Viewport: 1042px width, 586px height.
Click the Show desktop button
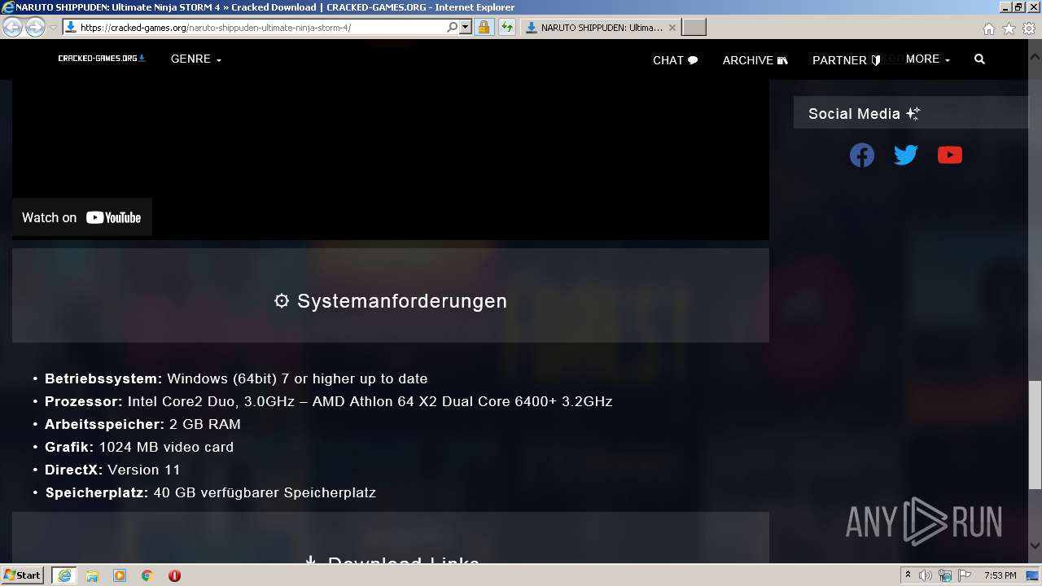pyautogui.click(x=1034, y=575)
